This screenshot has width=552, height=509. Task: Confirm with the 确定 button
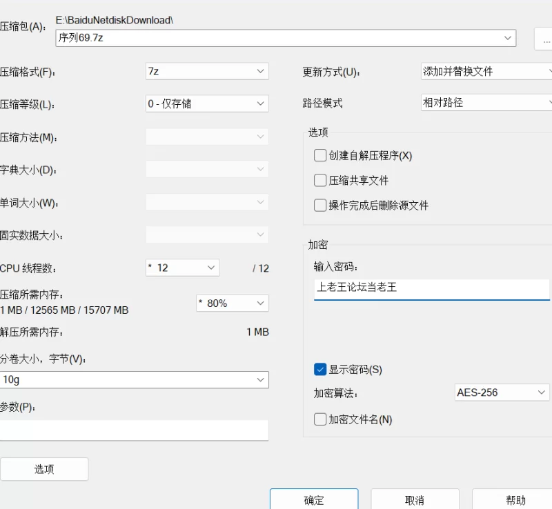(314, 500)
